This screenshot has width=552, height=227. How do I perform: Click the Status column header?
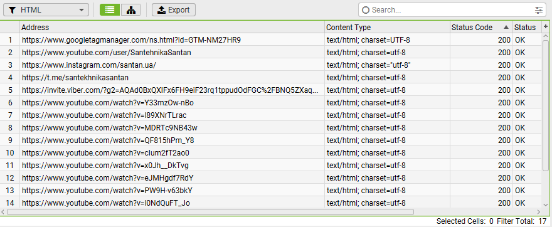tap(527, 28)
